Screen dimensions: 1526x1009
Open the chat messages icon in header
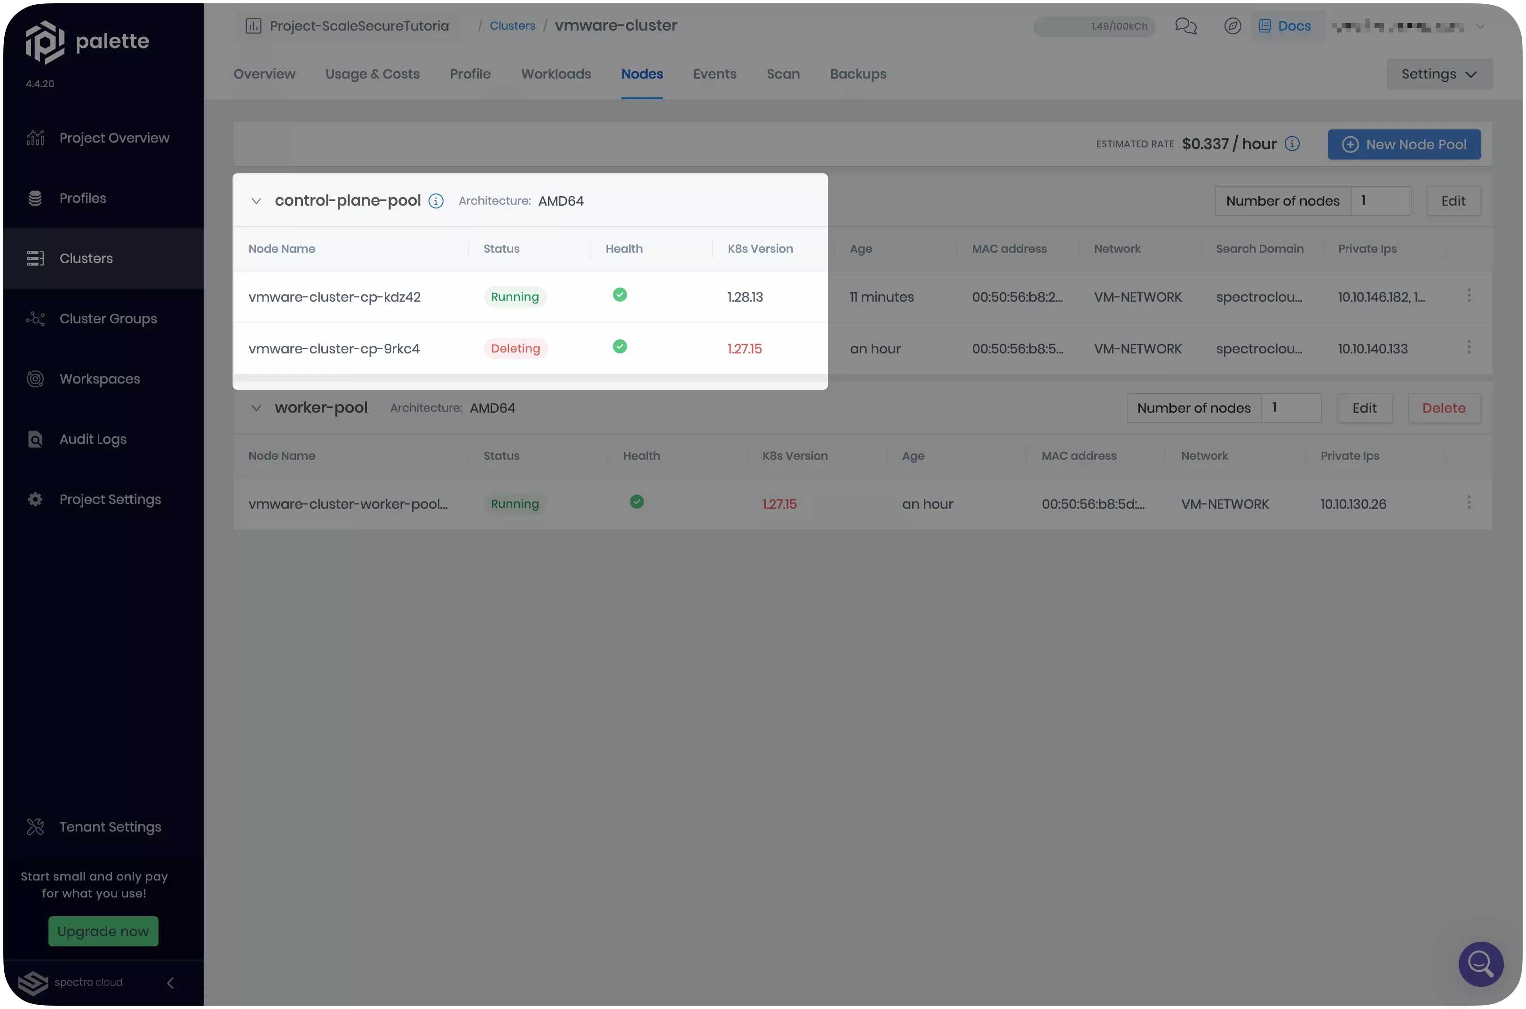[1185, 26]
